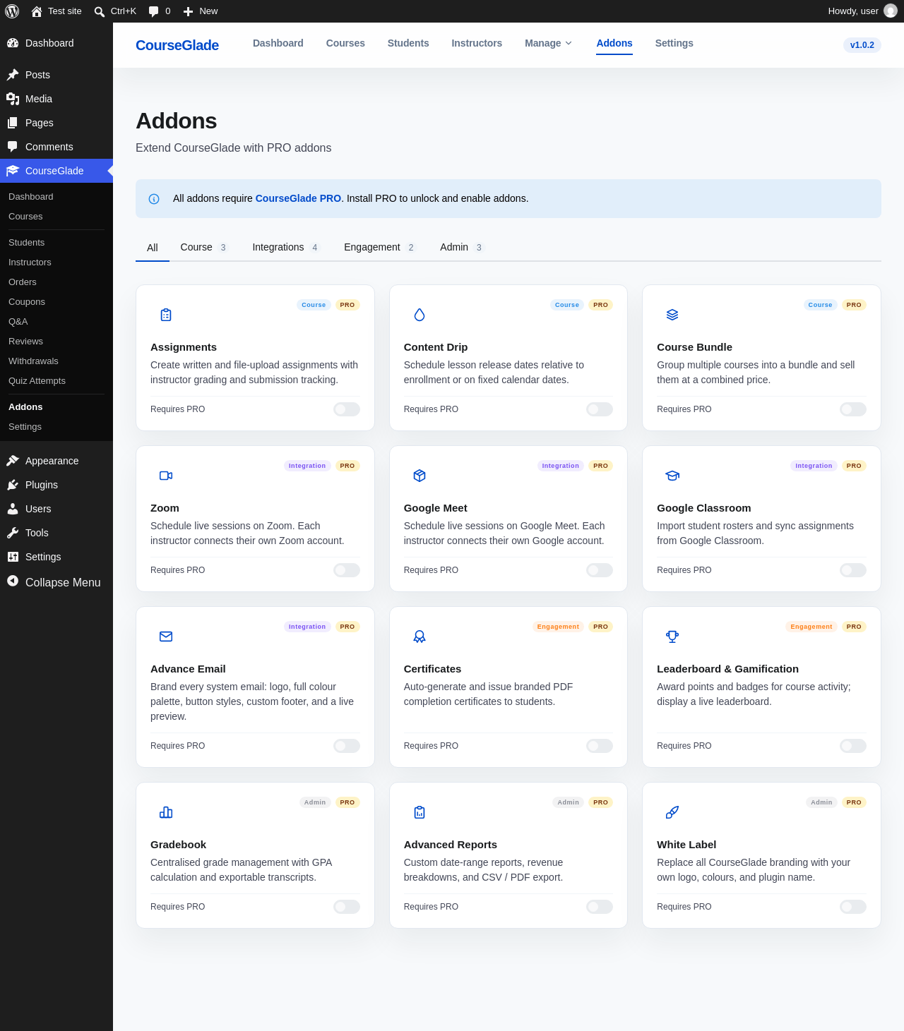This screenshot has width=904, height=1031.
Task: Open the CourseGlade PRO link
Action: coord(298,198)
